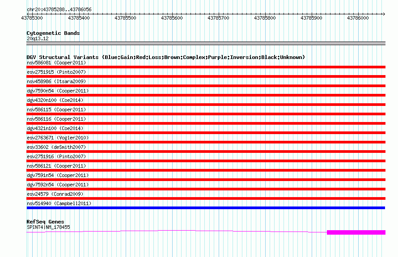Select the red bar under nsv586121
The height and width of the screenshot is (257, 398).
(x=206, y=170)
